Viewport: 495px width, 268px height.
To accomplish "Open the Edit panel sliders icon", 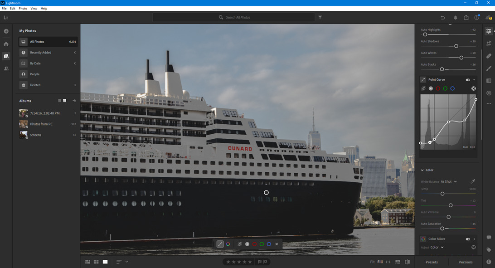I will coord(489,31).
